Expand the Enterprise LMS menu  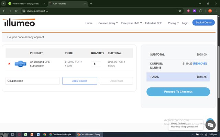131,23
